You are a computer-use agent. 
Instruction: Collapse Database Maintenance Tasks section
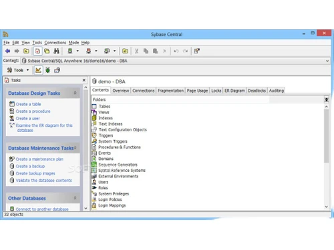75,148
